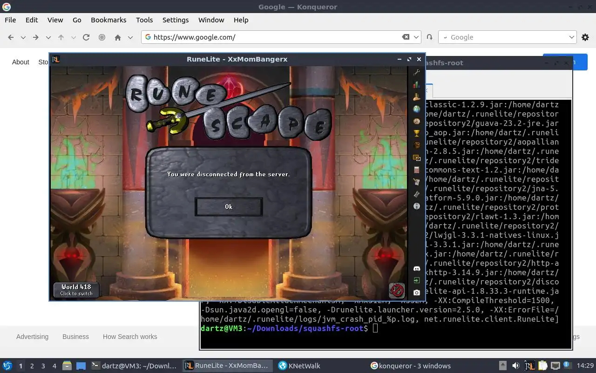Viewport: 596px width, 373px height.
Task: Expand the Up navigation dropdown arrow
Action: [73, 37]
